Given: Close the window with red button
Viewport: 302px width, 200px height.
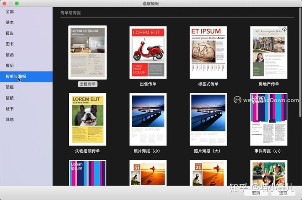Looking at the screenshot, I should point(4,3).
